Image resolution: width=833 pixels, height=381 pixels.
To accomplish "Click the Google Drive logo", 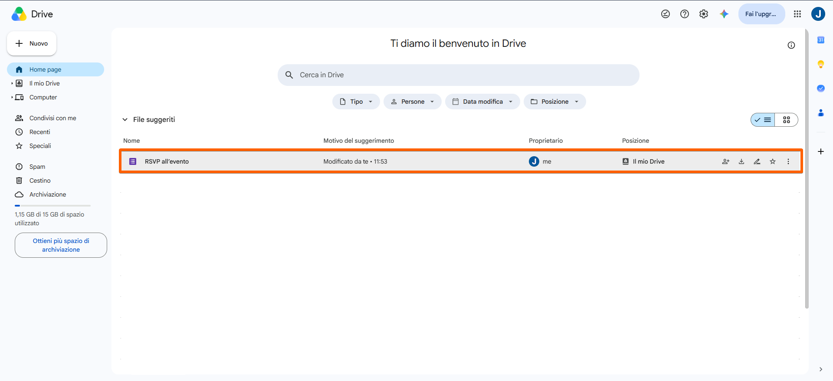I will [x=19, y=14].
